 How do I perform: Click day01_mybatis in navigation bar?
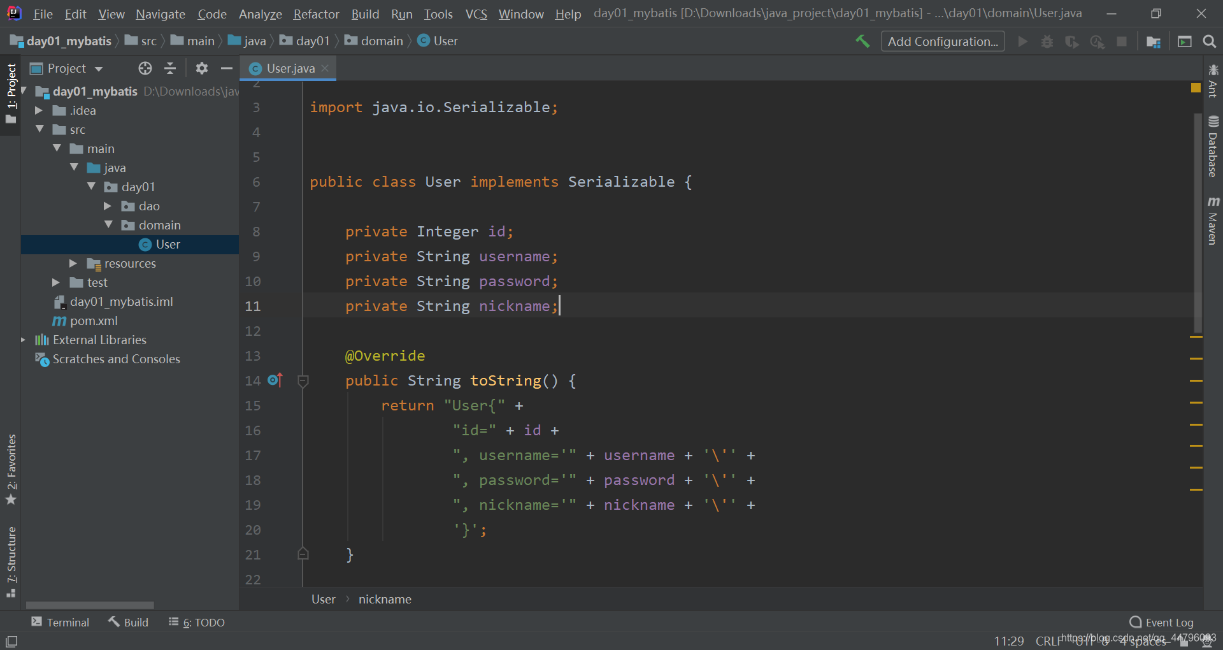pos(61,41)
